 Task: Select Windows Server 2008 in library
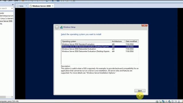point(6,21)
